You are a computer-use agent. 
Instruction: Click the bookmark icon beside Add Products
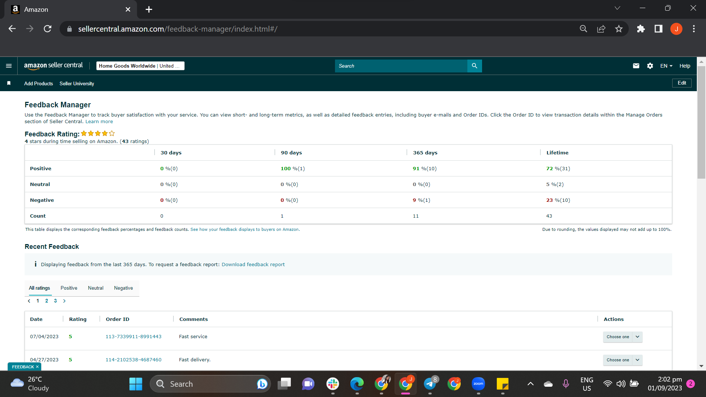pyautogui.click(x=9, y=83)
